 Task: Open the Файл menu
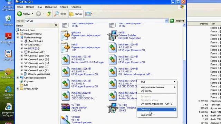(20, 7)
